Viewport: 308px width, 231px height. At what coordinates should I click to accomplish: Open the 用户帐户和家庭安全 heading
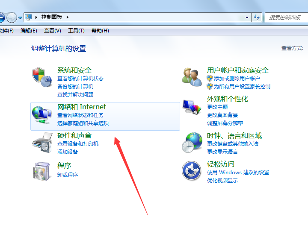238,70
